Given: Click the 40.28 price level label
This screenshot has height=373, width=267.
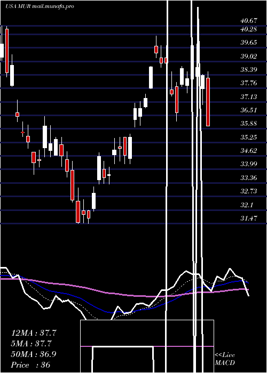Looking at the screenshot, I should click(x=249, y=29).
